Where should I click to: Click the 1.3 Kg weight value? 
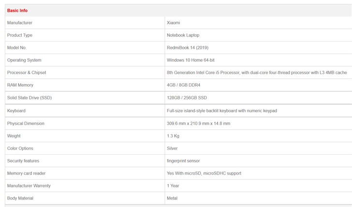pos(173,136)
